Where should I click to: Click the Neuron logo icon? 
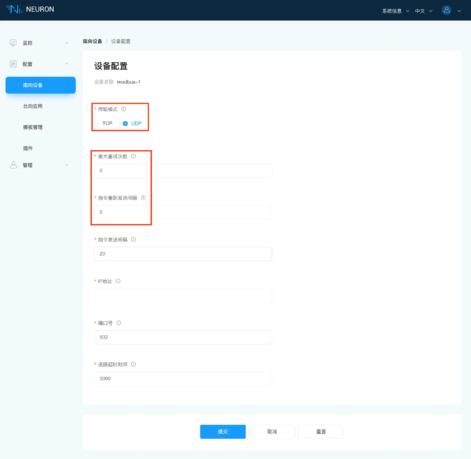(14, 9)
